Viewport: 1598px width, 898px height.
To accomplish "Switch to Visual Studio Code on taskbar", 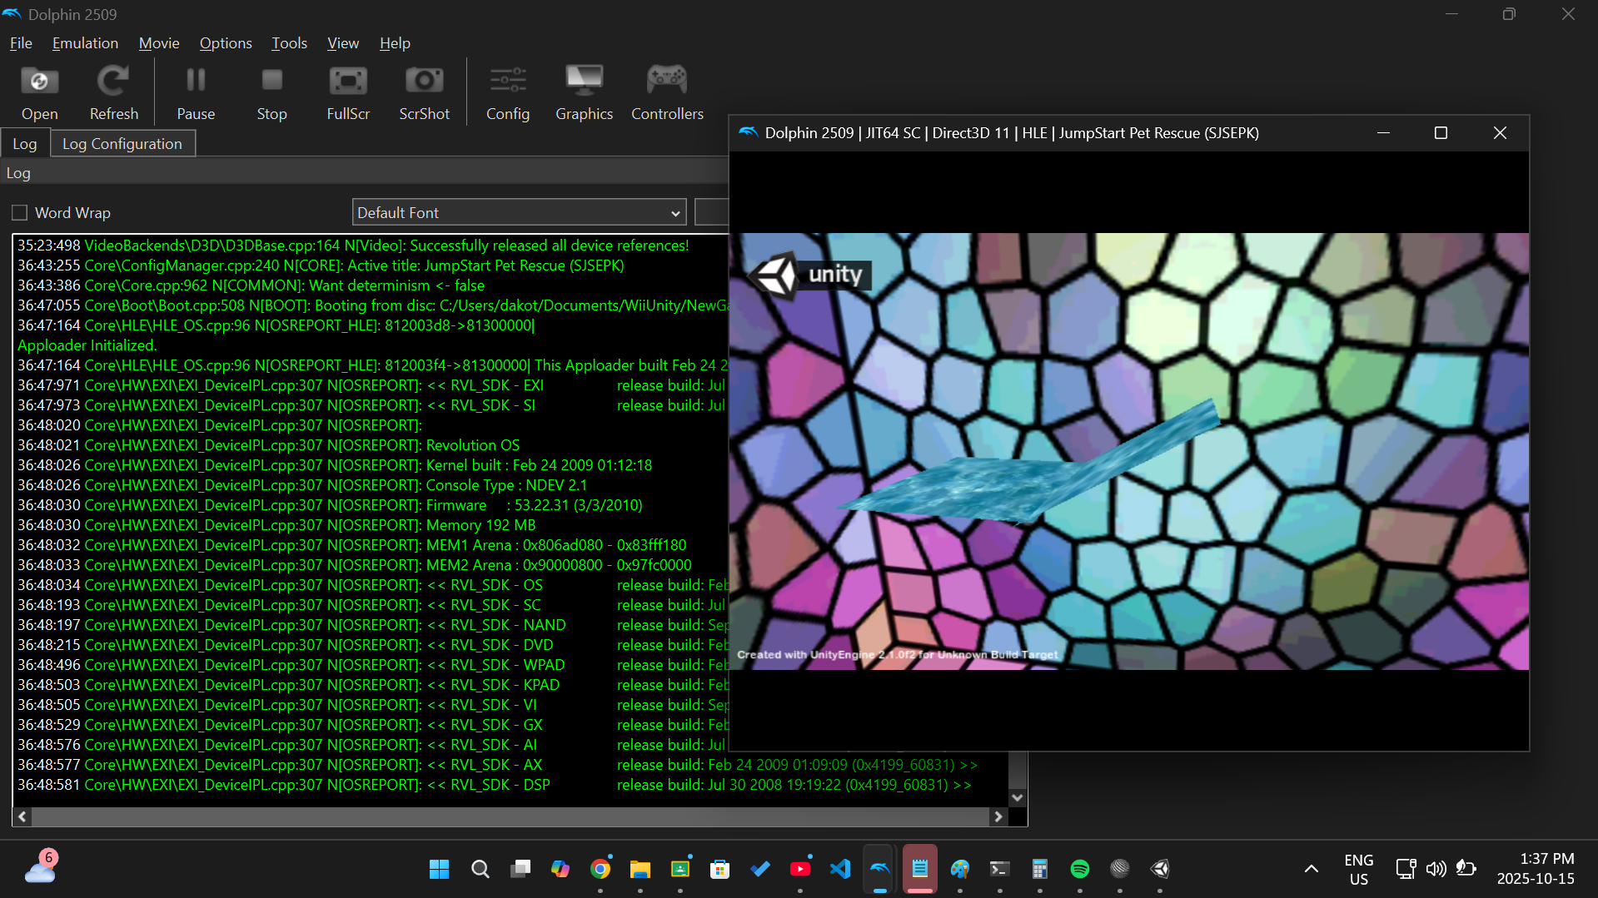I will pyautogui.click(x=840, y=869).
